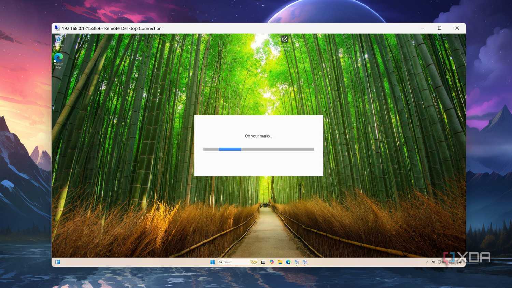Open Task View on the taskbar
The height and width of the screenshot is (288, 512).
point(263,262)
